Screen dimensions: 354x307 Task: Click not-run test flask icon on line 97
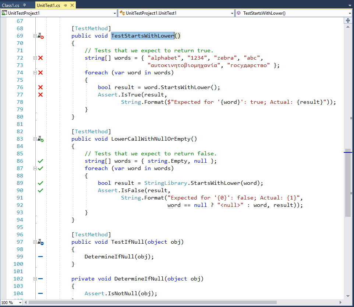point(40,242)
